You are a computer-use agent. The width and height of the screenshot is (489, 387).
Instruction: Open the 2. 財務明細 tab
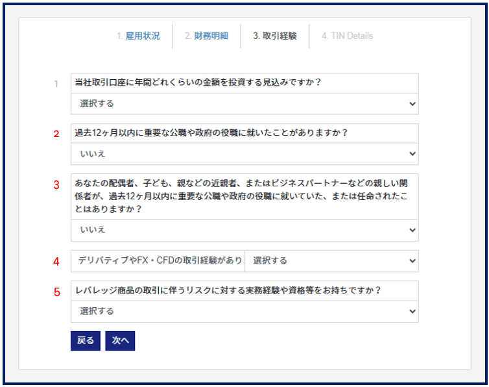(x=206, y=36)
